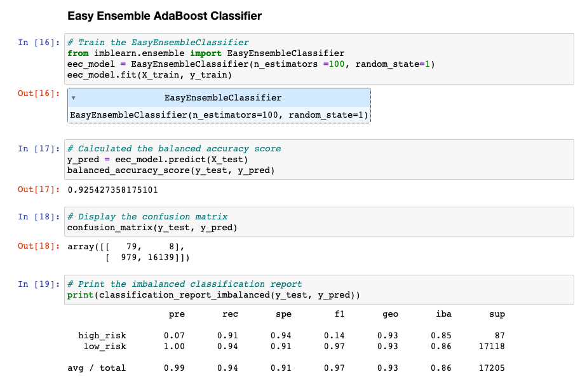The image size is (580, 386).
Task: Click the EasyEnsembleClassifier estimator header label
Action: 223,98
